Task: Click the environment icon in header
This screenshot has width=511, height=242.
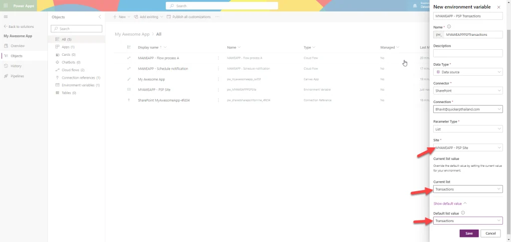Action: (x=415, y=5)
